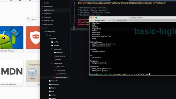This screenshot has height=99, width=176.
Task: Click the "font-family: 'Sansita'" comment line
Action: click(x=92, y=8)
